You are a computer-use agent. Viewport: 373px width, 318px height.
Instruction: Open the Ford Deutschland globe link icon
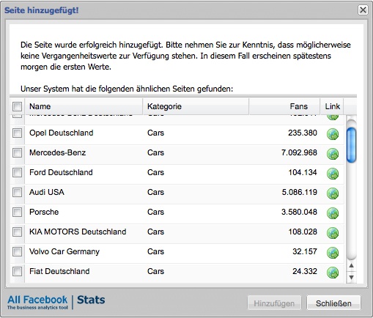[x=333, y=174]
